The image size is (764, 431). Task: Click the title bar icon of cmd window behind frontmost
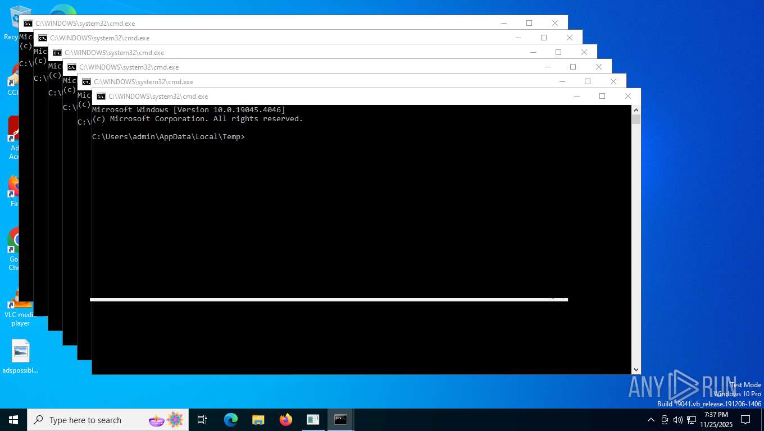click(87, 82)
